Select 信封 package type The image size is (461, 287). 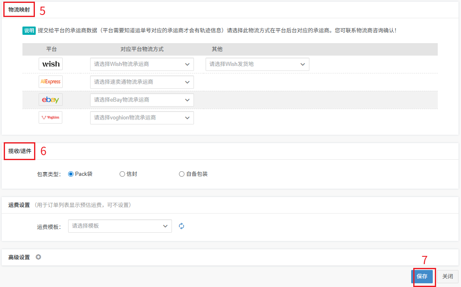pos(122,174)
